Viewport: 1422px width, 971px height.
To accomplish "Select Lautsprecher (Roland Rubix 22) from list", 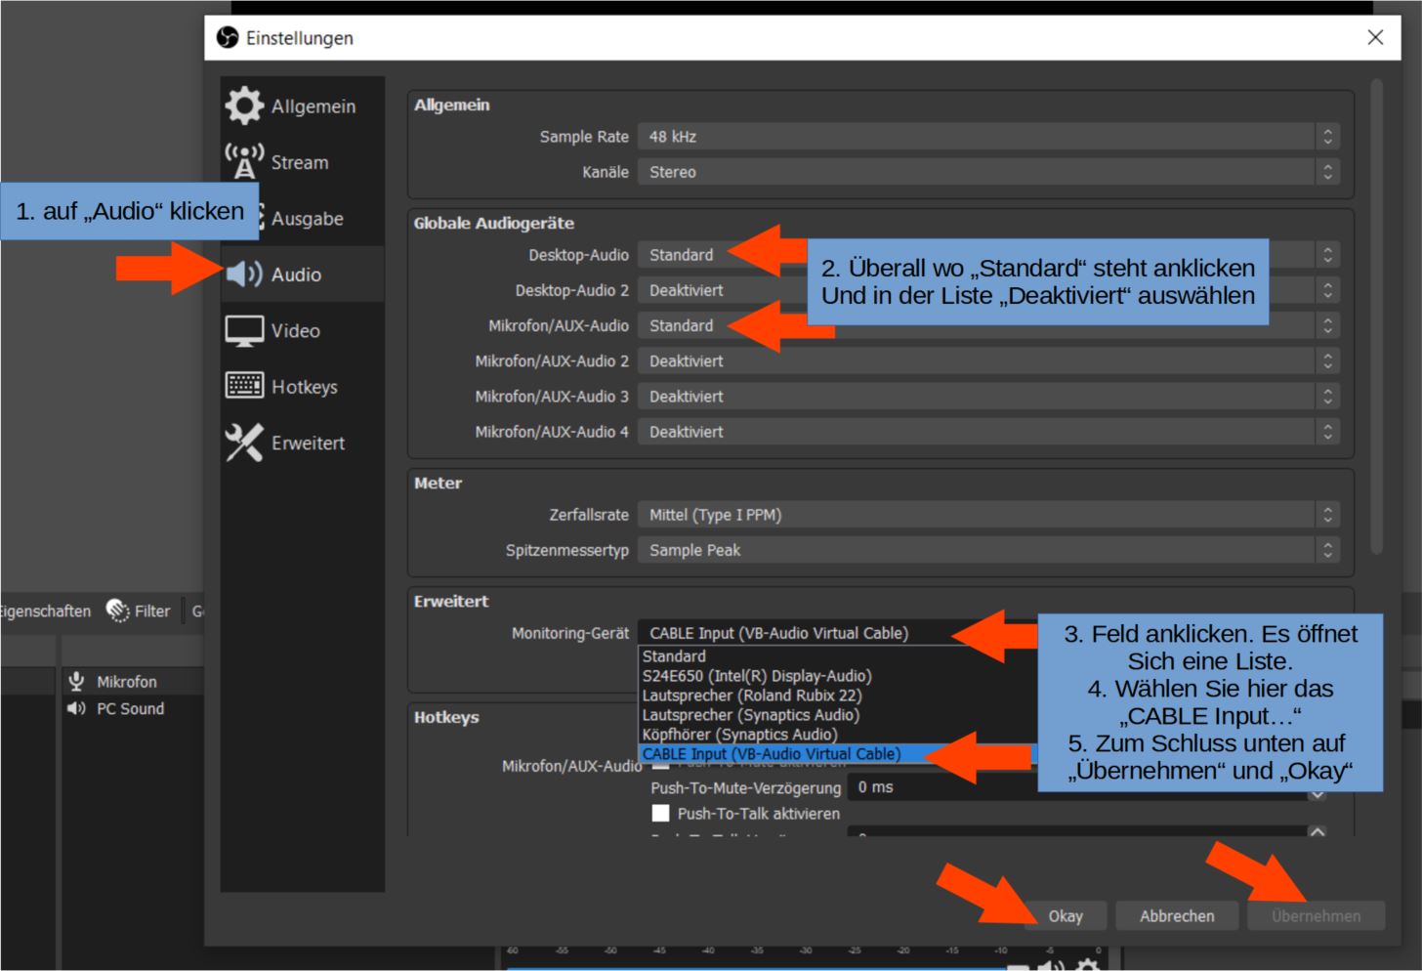I will tap(752, 696).
